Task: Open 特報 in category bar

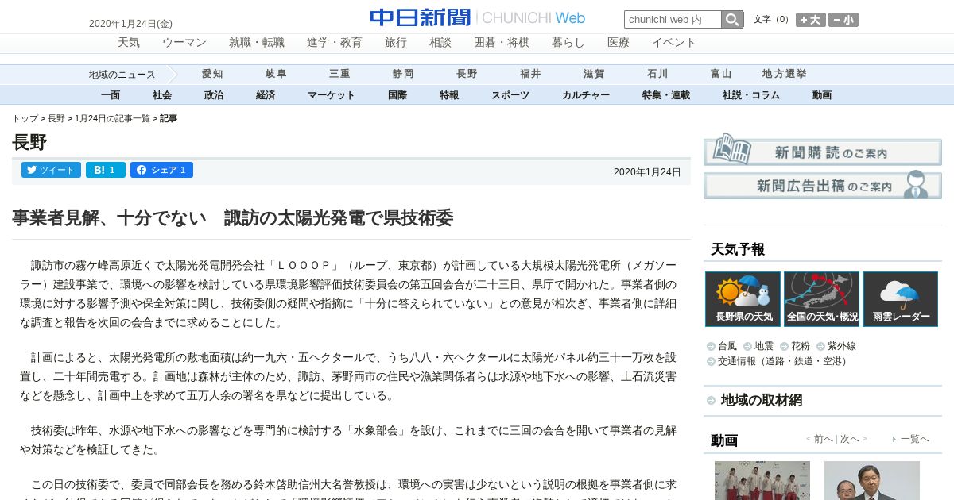Action: pyautogui.click(x=449, y=95)
